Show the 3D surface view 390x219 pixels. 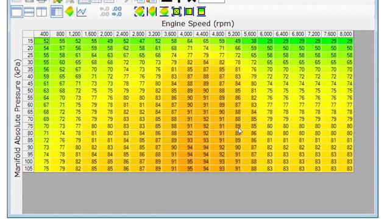[x=69, y=12]
